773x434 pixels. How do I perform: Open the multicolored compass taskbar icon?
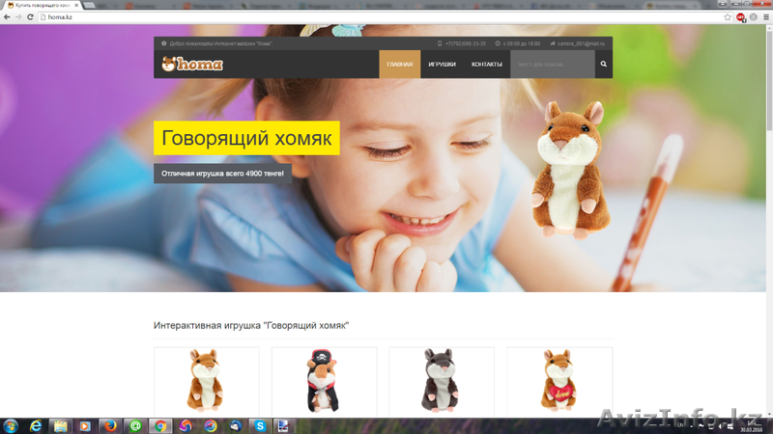[x=211, y=426]
